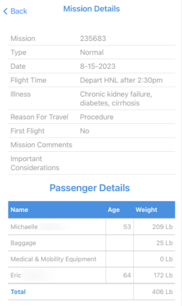Open the Important Considerations row
The image size is (182, 306).
pos(92,163)
